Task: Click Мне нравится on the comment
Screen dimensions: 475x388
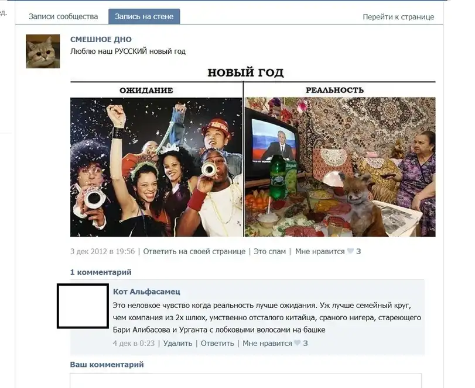Action: (x=267, y=343)
